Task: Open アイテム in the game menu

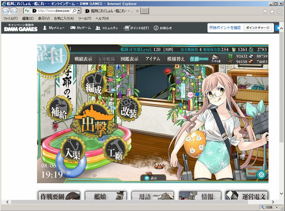Action: [x=153, y=59]
